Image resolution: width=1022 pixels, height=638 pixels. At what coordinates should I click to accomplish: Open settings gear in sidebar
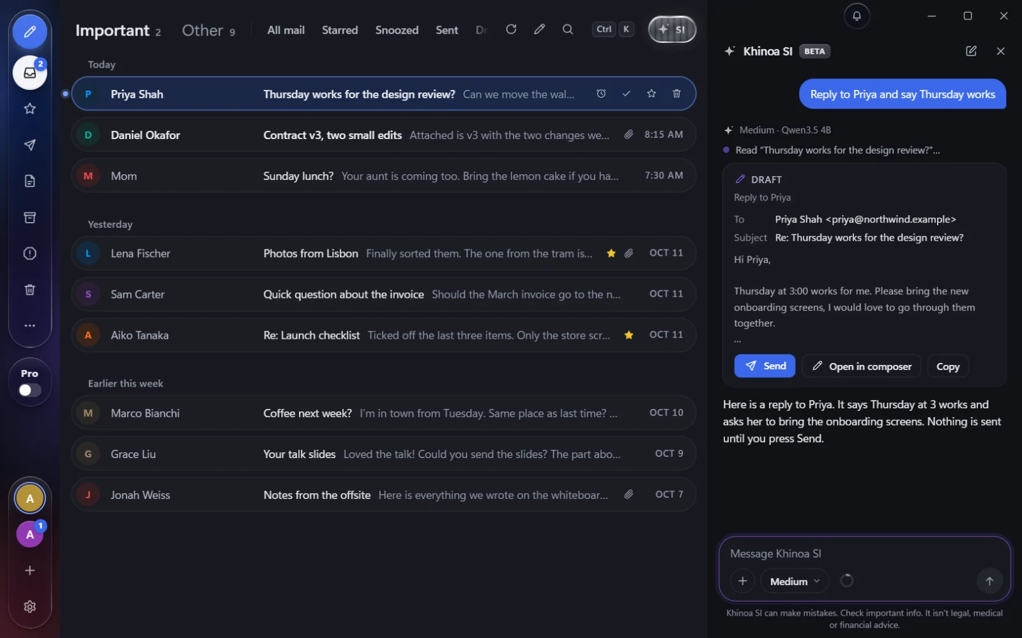[29, 607]
